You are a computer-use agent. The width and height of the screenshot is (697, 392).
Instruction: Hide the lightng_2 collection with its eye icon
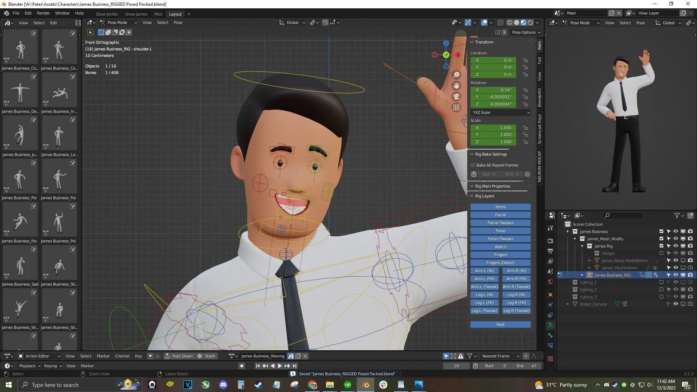[x=676, y=289]
